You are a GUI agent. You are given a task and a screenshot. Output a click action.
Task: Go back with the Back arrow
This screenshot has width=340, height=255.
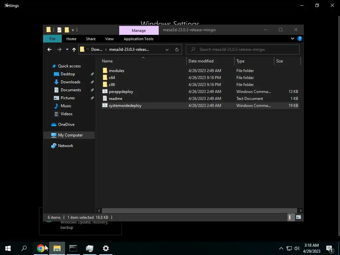click(49, 49)
